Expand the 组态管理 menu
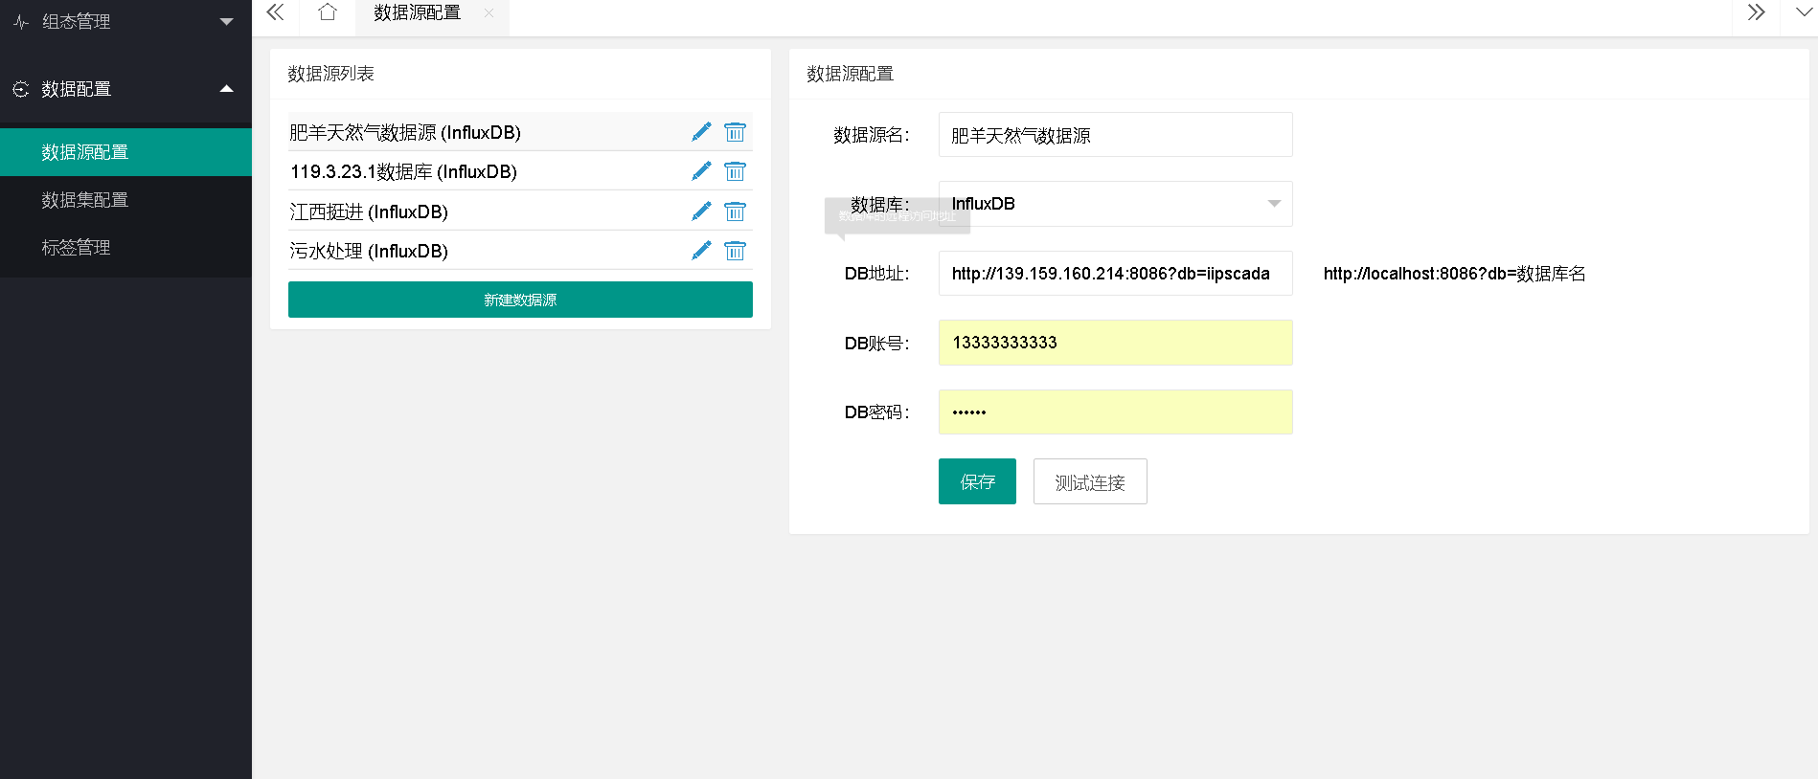Image resolution: width=1818 pixels, height=779 pixels. (227, 21)
